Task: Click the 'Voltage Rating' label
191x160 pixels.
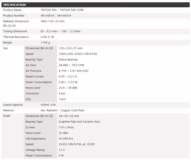Action: (x=35, y=150)
